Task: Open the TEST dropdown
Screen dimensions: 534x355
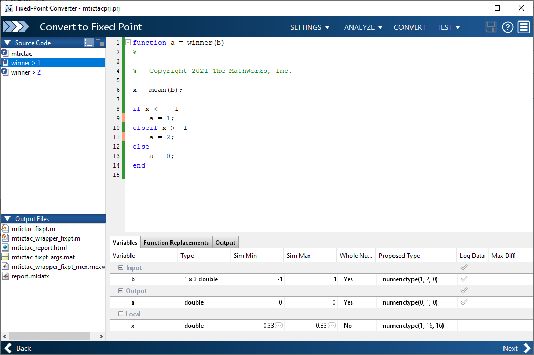Action: (x=448, y=27)
